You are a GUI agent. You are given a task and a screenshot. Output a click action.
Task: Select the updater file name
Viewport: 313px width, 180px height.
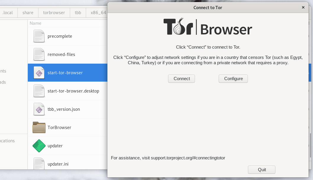(x=55, y=146)
